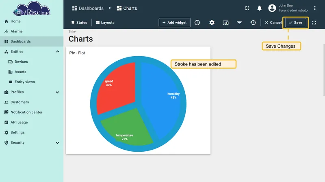Click Add widget button

[175, 23]
